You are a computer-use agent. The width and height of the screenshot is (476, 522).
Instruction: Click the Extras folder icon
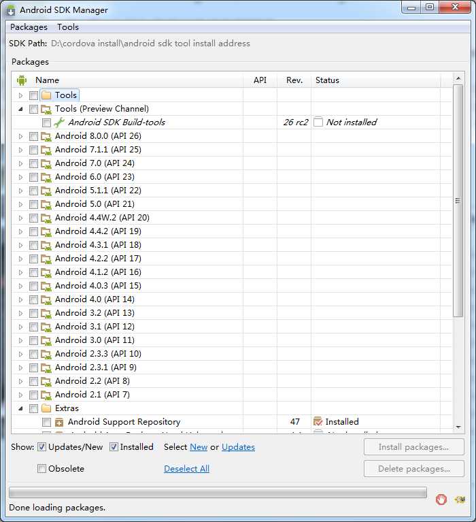pos(46,408)
